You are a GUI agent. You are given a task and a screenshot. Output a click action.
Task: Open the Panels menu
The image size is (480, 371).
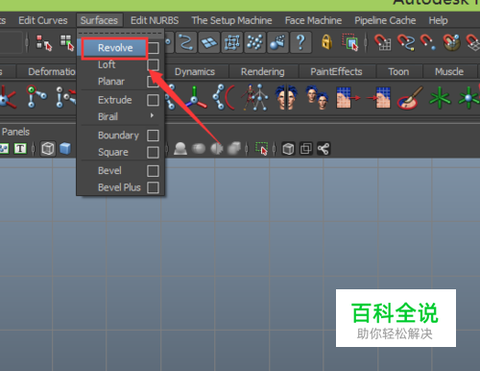[15, 132]
